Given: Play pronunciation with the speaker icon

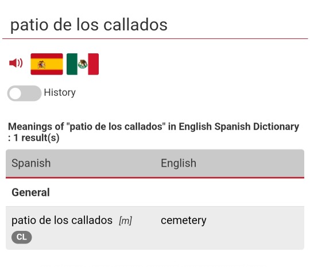Looking at the screenshot, I should (16, 63).
